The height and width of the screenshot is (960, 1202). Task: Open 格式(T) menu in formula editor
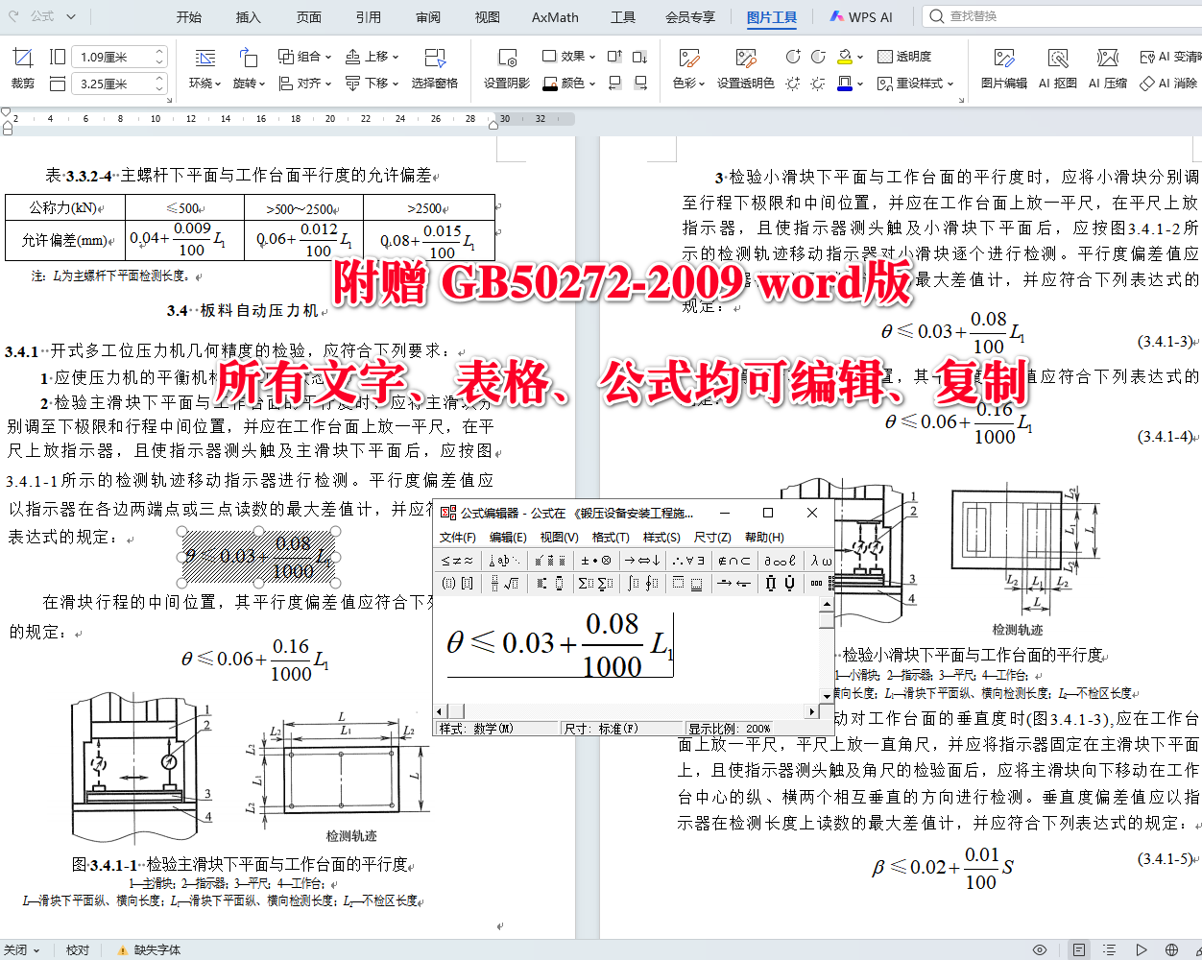pyautogui.click(x=611, y=538)
